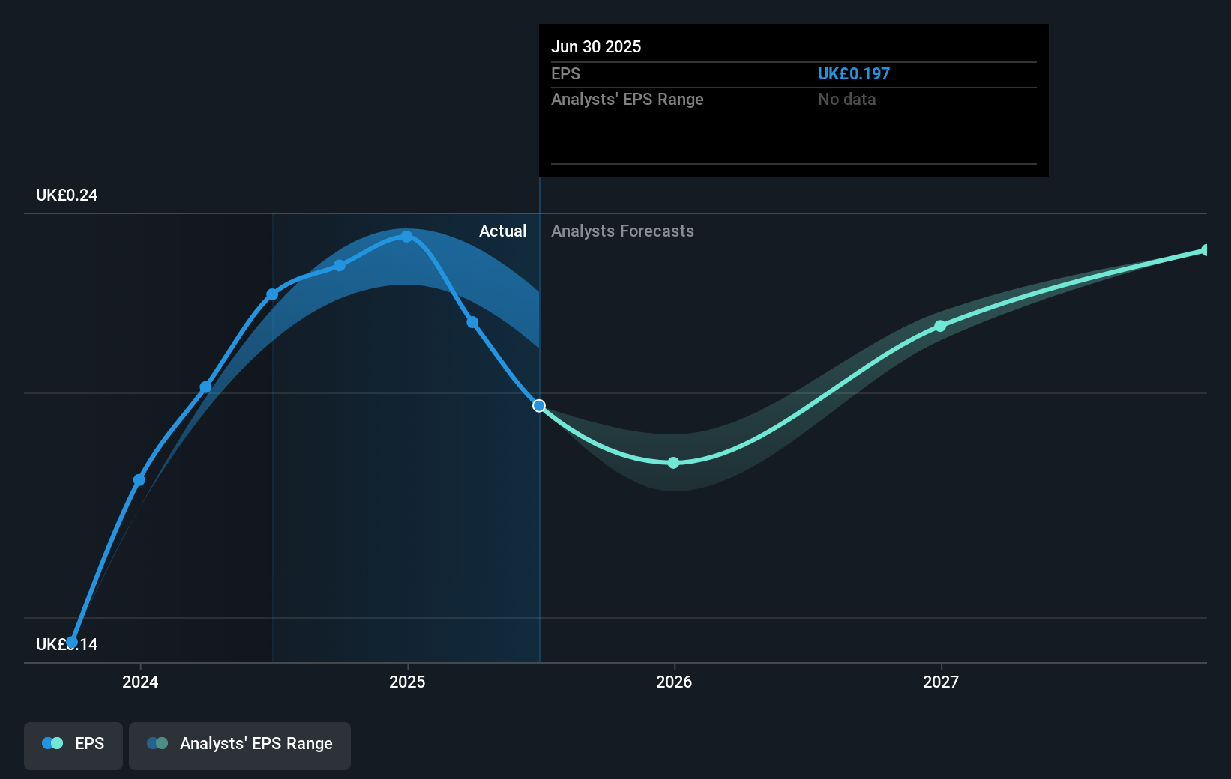The height and width of the screenshot is (779, 1231).
Task: Select the forecast data point at 2027
Action: 940,326
